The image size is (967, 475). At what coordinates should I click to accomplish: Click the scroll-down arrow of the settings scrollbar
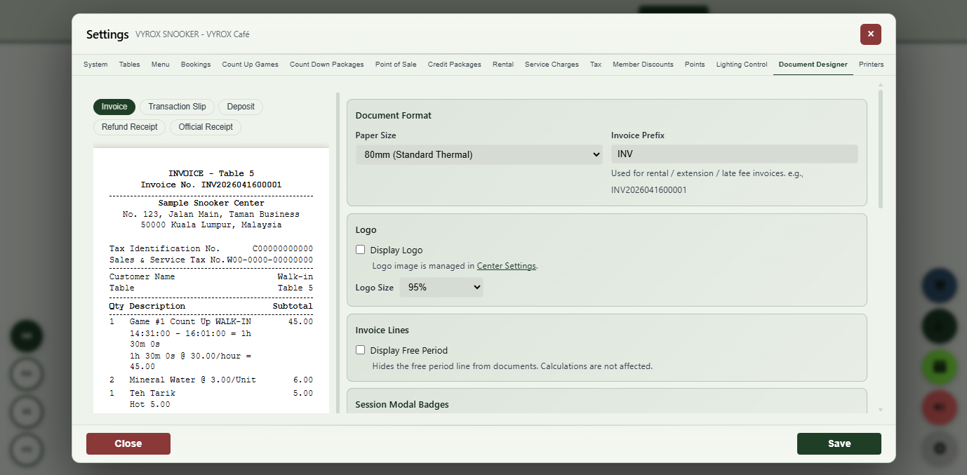click(x=881, y=410)
